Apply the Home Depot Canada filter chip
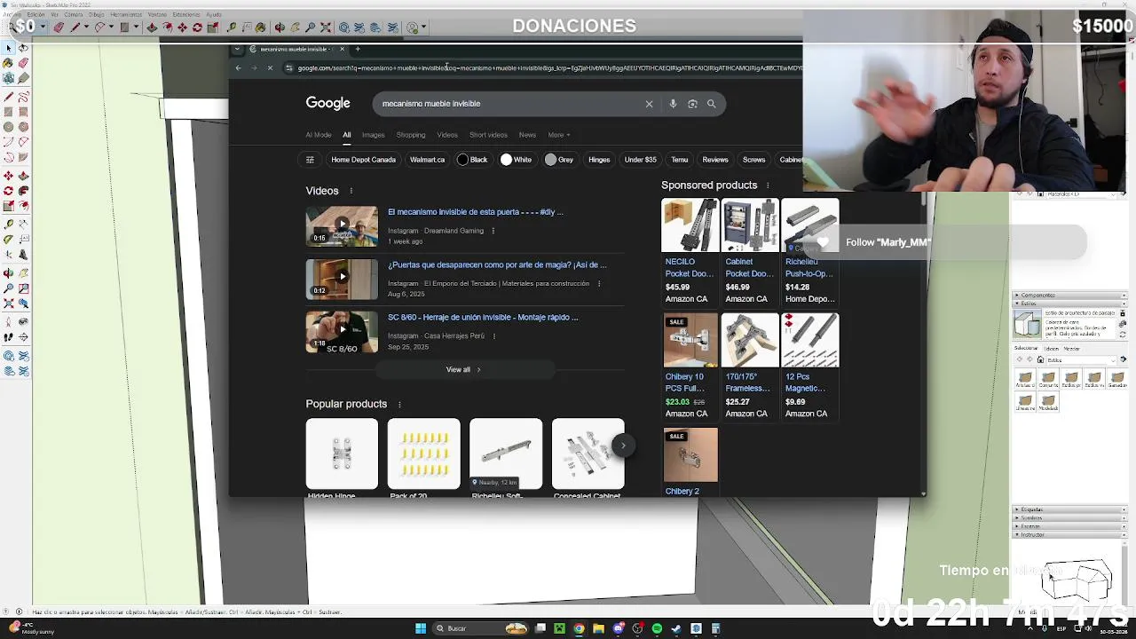 363,160
